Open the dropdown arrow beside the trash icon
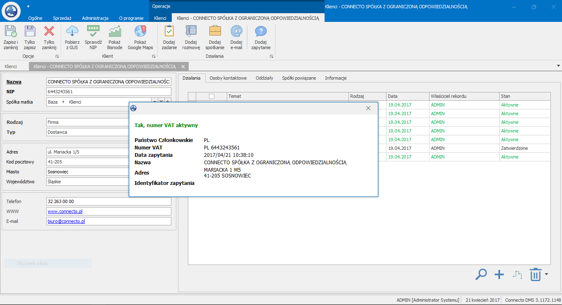Screen dimensions: 562x305 pos(547,274)
